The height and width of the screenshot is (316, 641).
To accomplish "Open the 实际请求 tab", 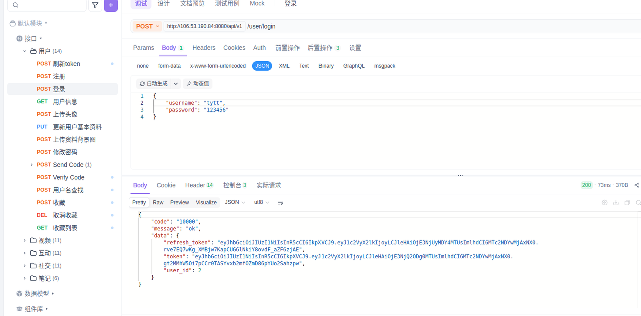I will pyautogui.click(x=269, y=185).
